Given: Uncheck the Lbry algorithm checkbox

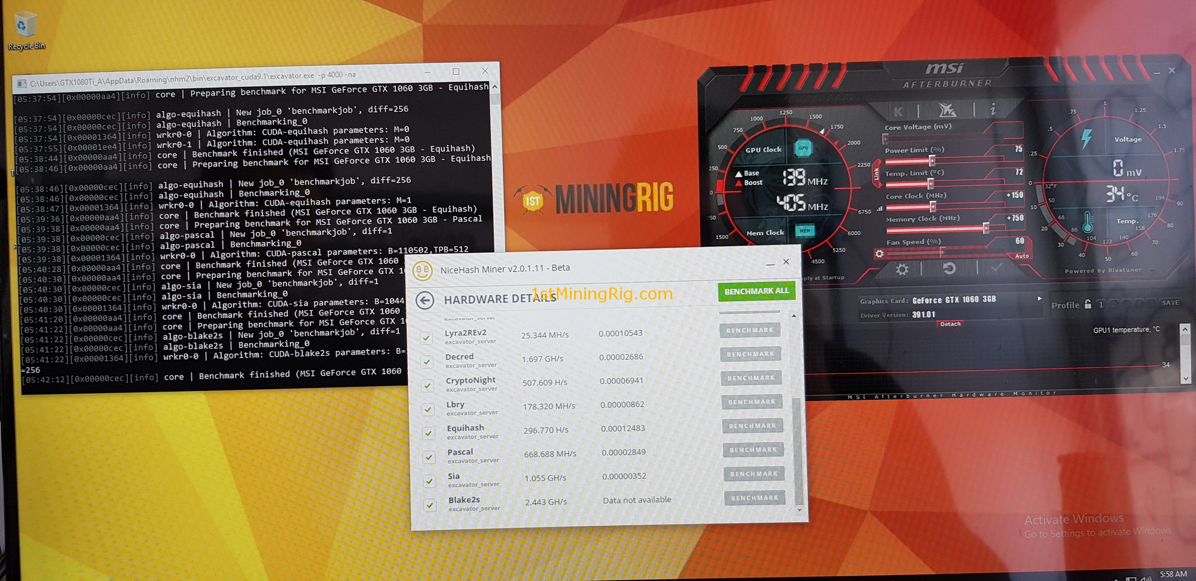Looking at the screenshot, I should coord(428,409).
